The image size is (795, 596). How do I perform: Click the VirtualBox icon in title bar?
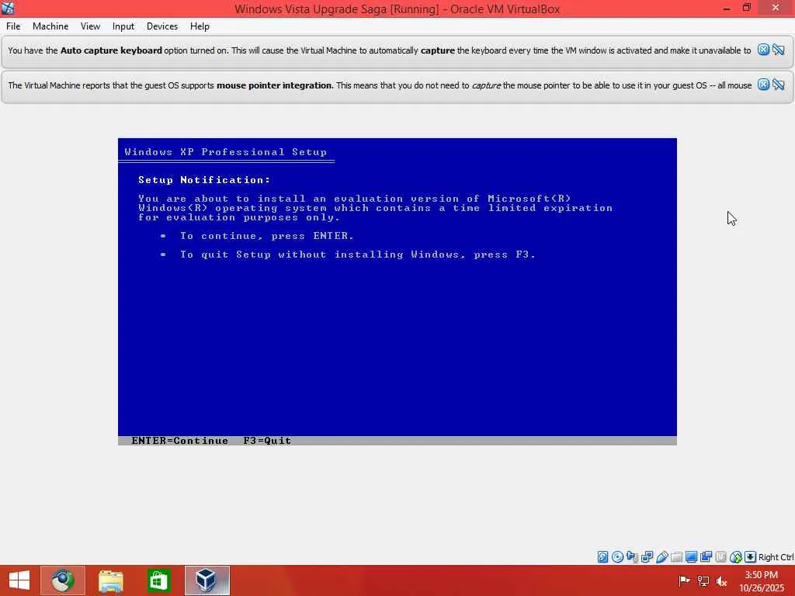click(8, 8)
